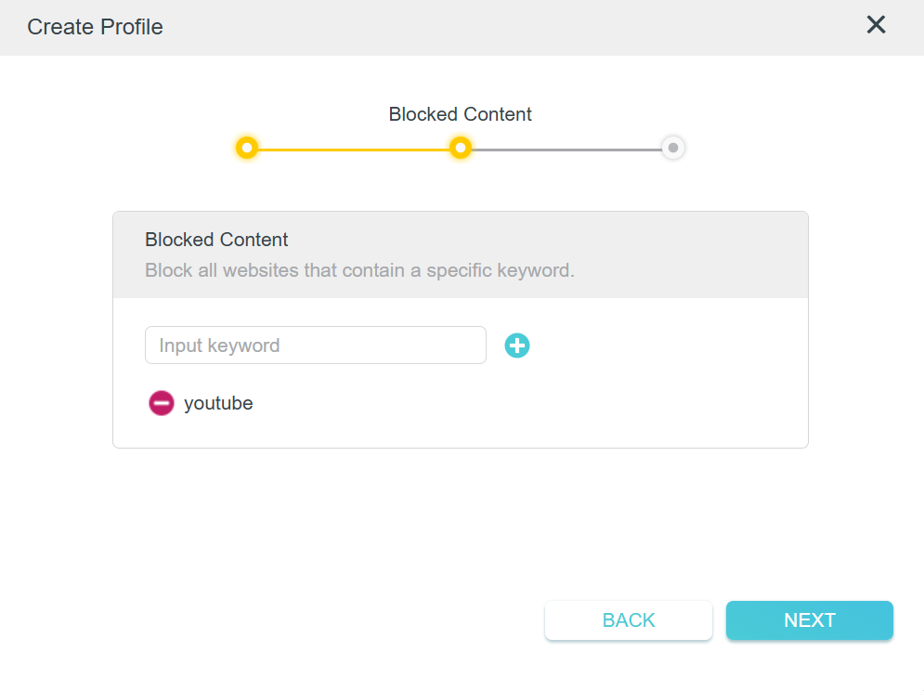Select the middle Blocked Content step dot
924x691 pixels.
tap(460, 148)
